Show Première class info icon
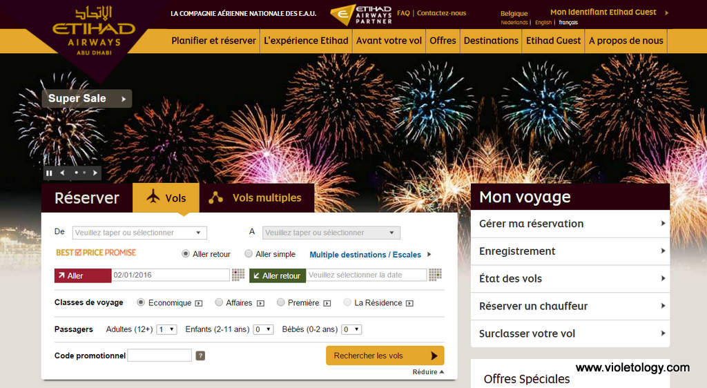 point(327,303)
